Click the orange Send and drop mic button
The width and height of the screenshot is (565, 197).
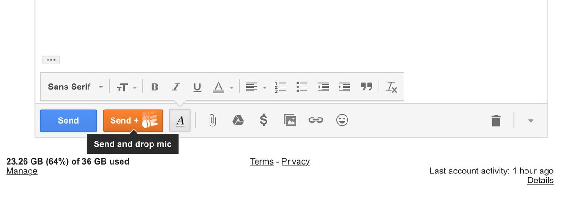(x=133, y=121)
